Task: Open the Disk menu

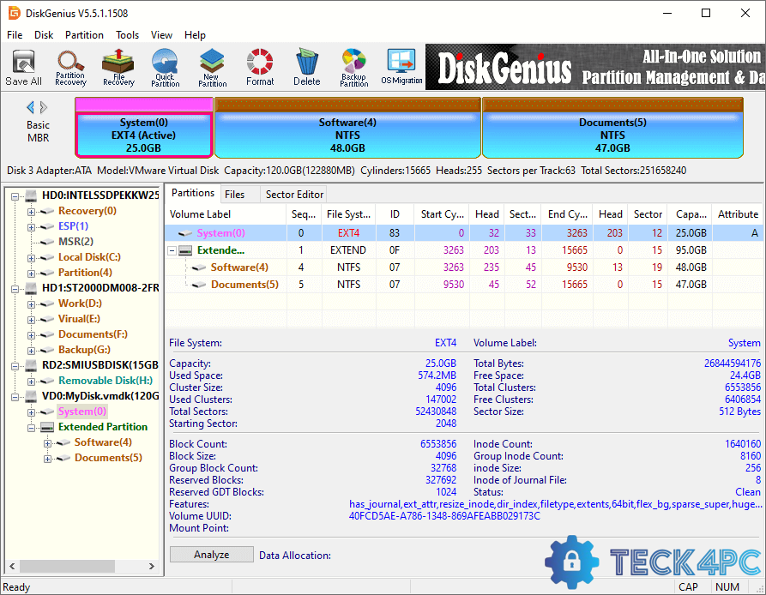Action: click(x=44, y=35)
